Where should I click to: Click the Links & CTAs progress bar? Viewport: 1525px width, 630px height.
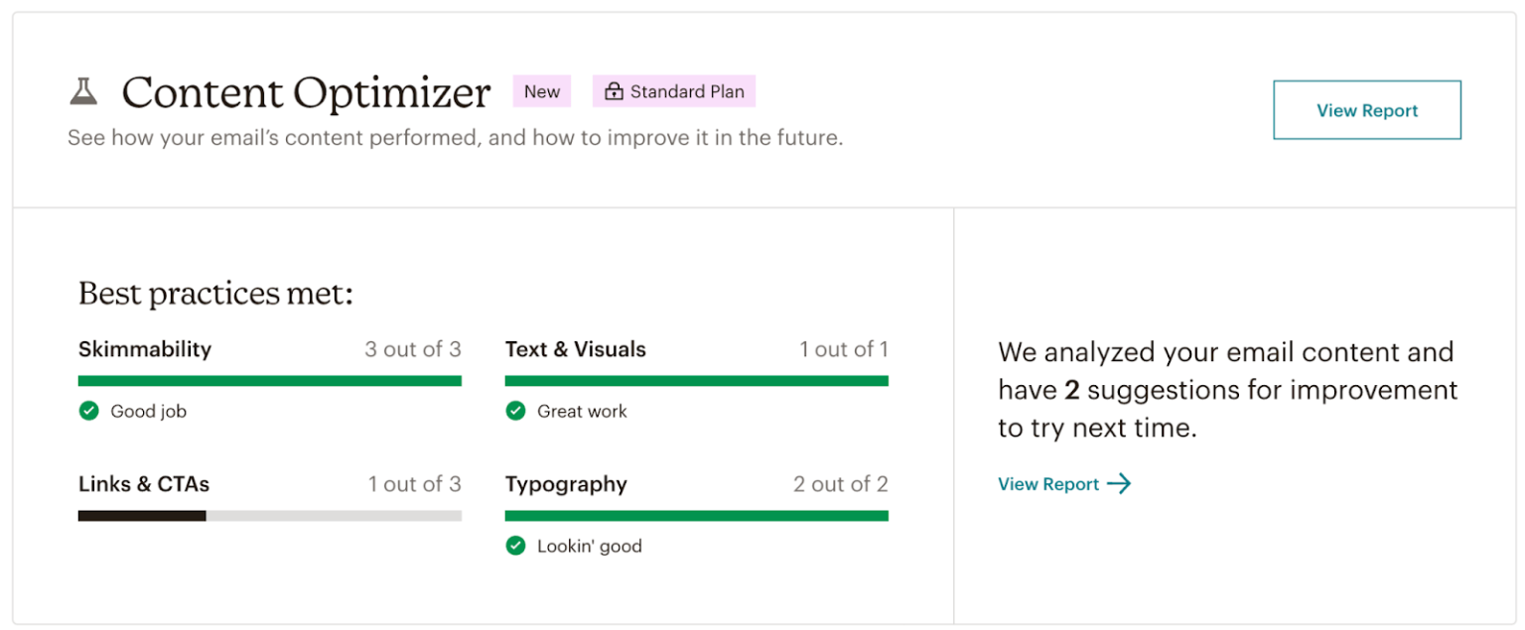point(269,515)
